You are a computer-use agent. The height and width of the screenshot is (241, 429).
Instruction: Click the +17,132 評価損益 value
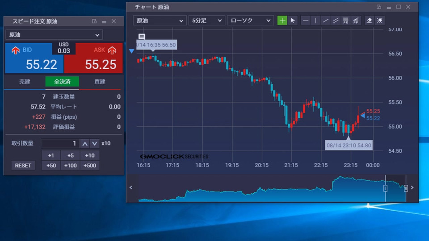click(x=35, y=127)
